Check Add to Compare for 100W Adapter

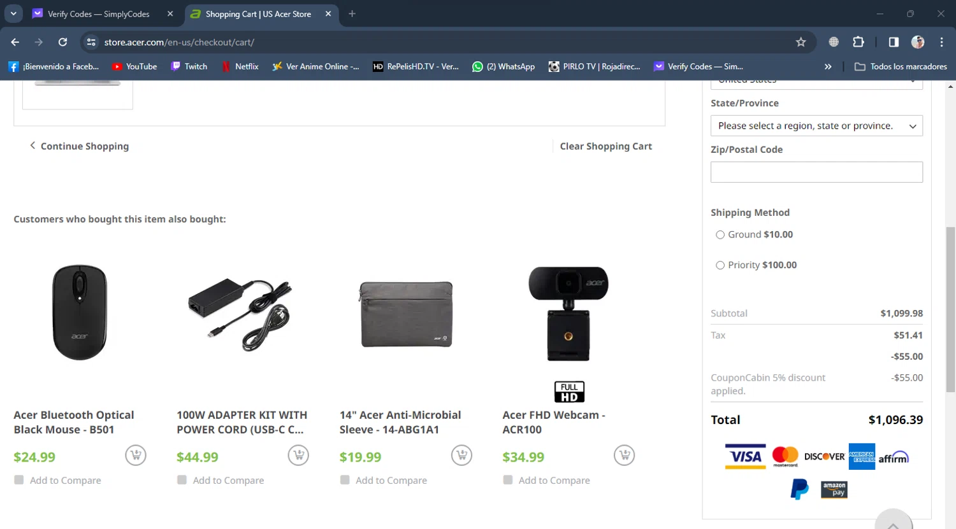click(182, 480)
